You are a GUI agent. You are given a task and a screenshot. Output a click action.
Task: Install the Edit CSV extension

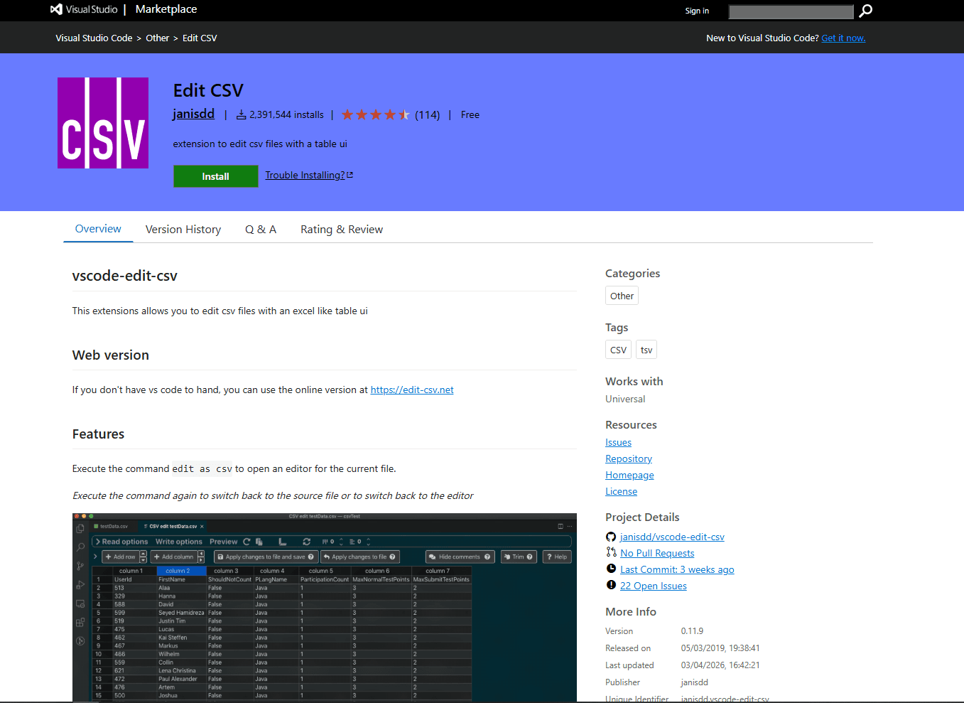[x=215, y=176]
